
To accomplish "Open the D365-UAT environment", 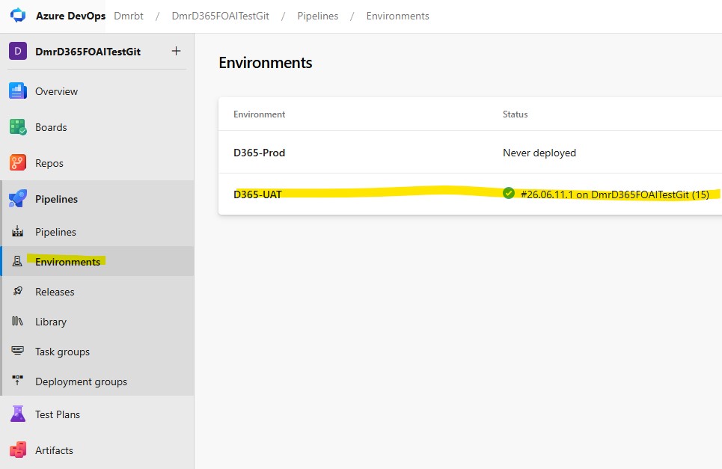I will coord(257,194).
